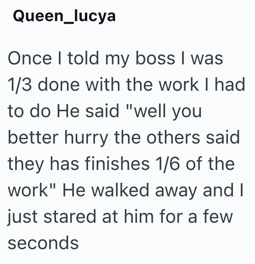Click the word "seconds" ending the comment
This screenshot has height=264, width=255.
point(43,244)
